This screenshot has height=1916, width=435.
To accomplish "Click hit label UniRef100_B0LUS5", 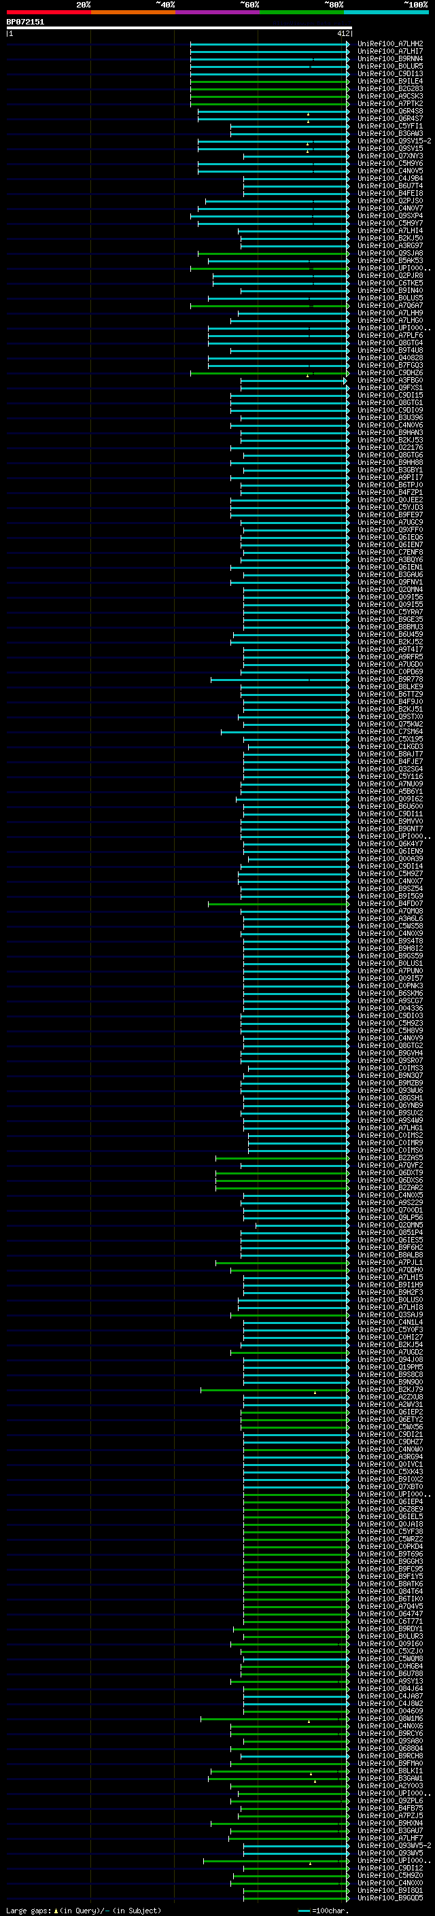I will point(390,298).
